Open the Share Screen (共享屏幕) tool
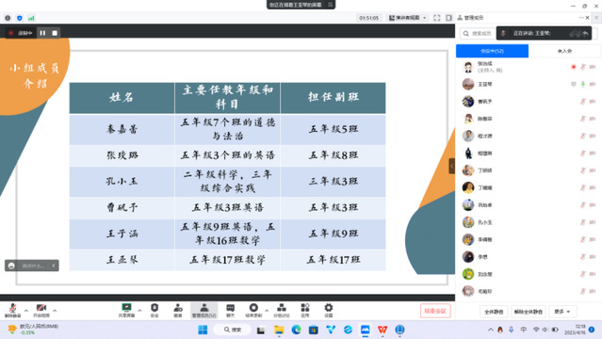 pos(126,310)
